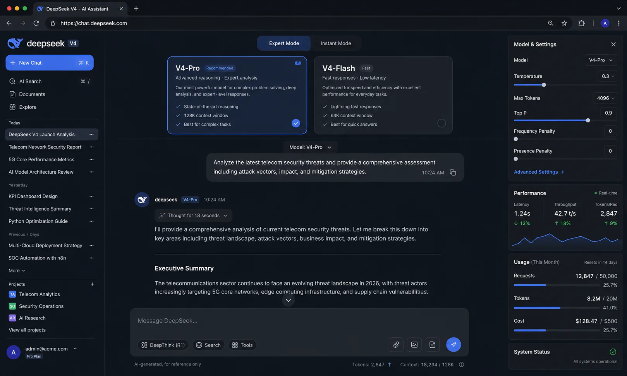
Task: Adjust the Frequency Penalty slider handle
Action: pos(515,139)
